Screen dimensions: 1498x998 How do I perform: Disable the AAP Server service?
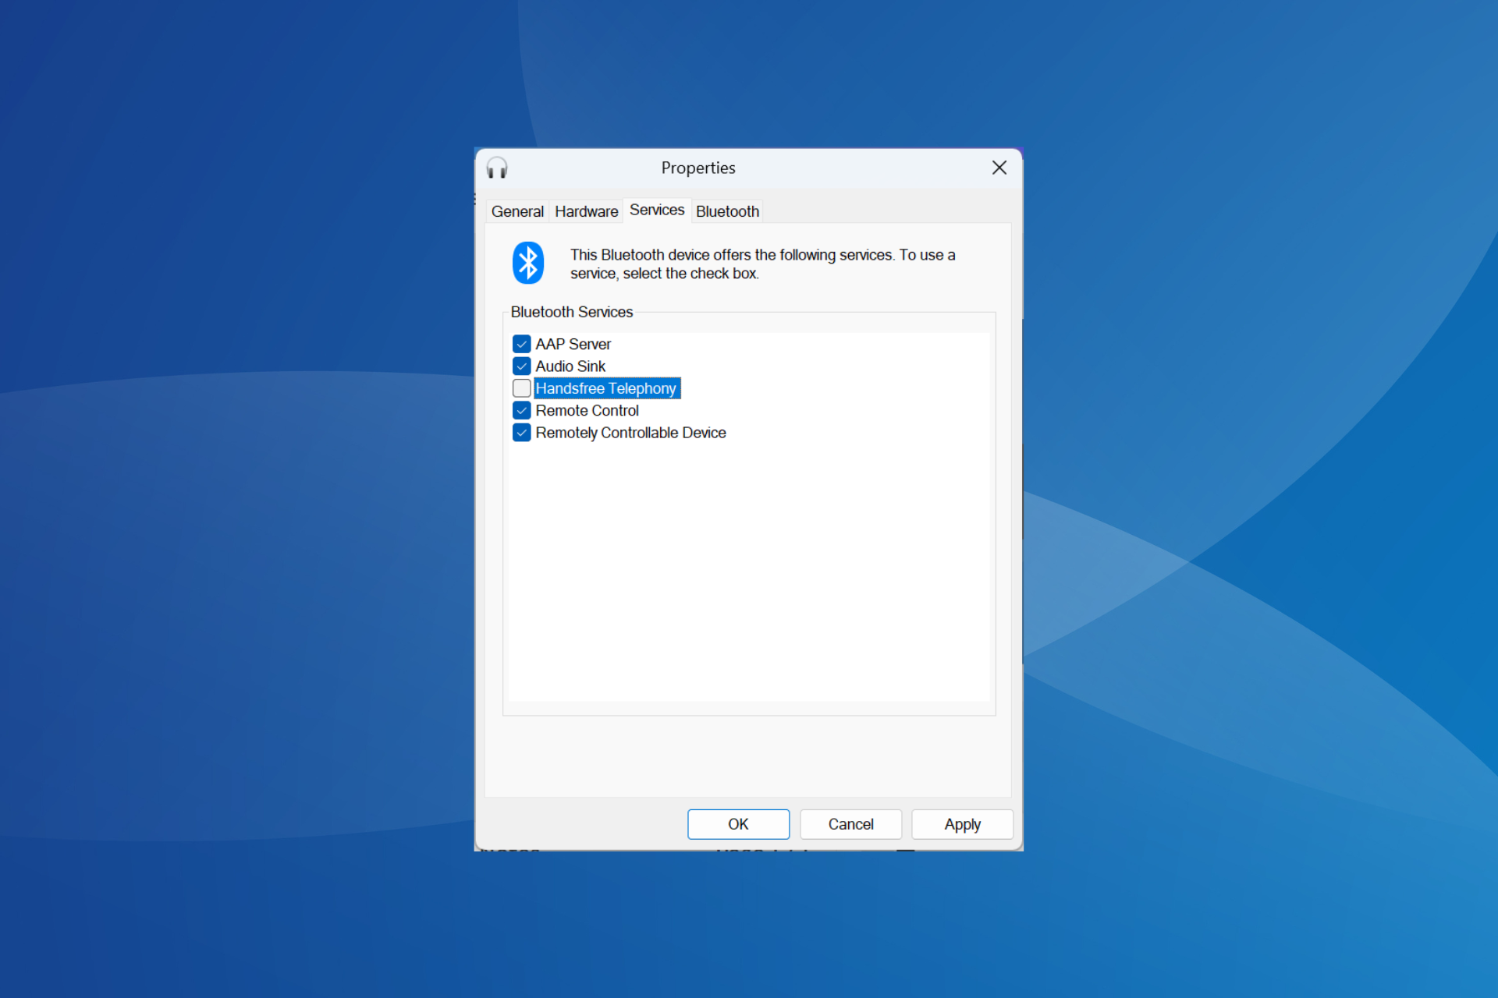coord(520,343)
